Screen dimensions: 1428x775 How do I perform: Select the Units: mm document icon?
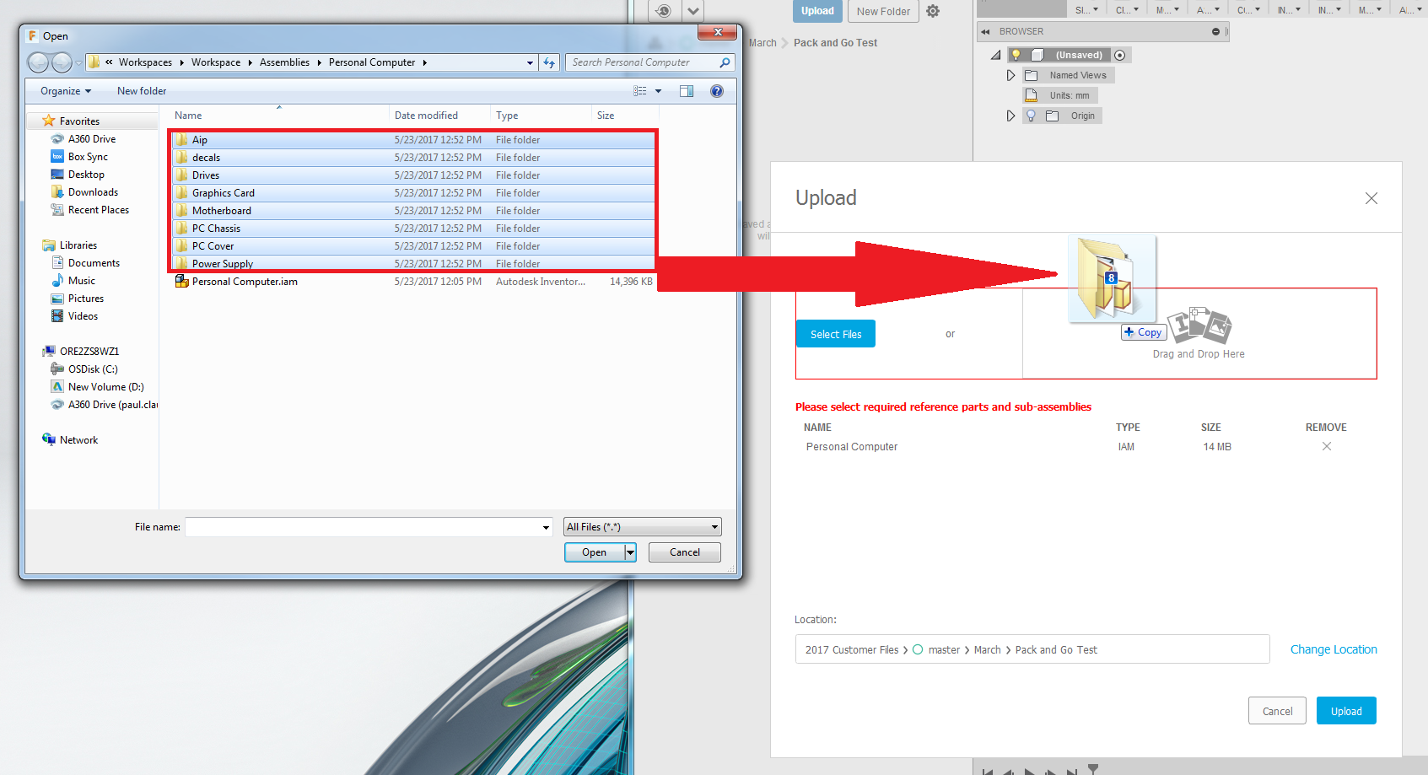click(x=1031, y=95)
